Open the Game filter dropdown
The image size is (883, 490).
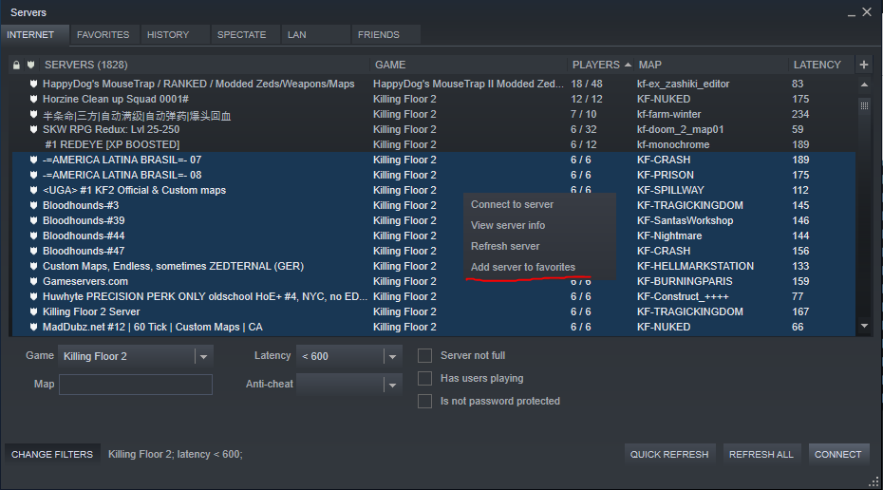(x=203, y=356)
